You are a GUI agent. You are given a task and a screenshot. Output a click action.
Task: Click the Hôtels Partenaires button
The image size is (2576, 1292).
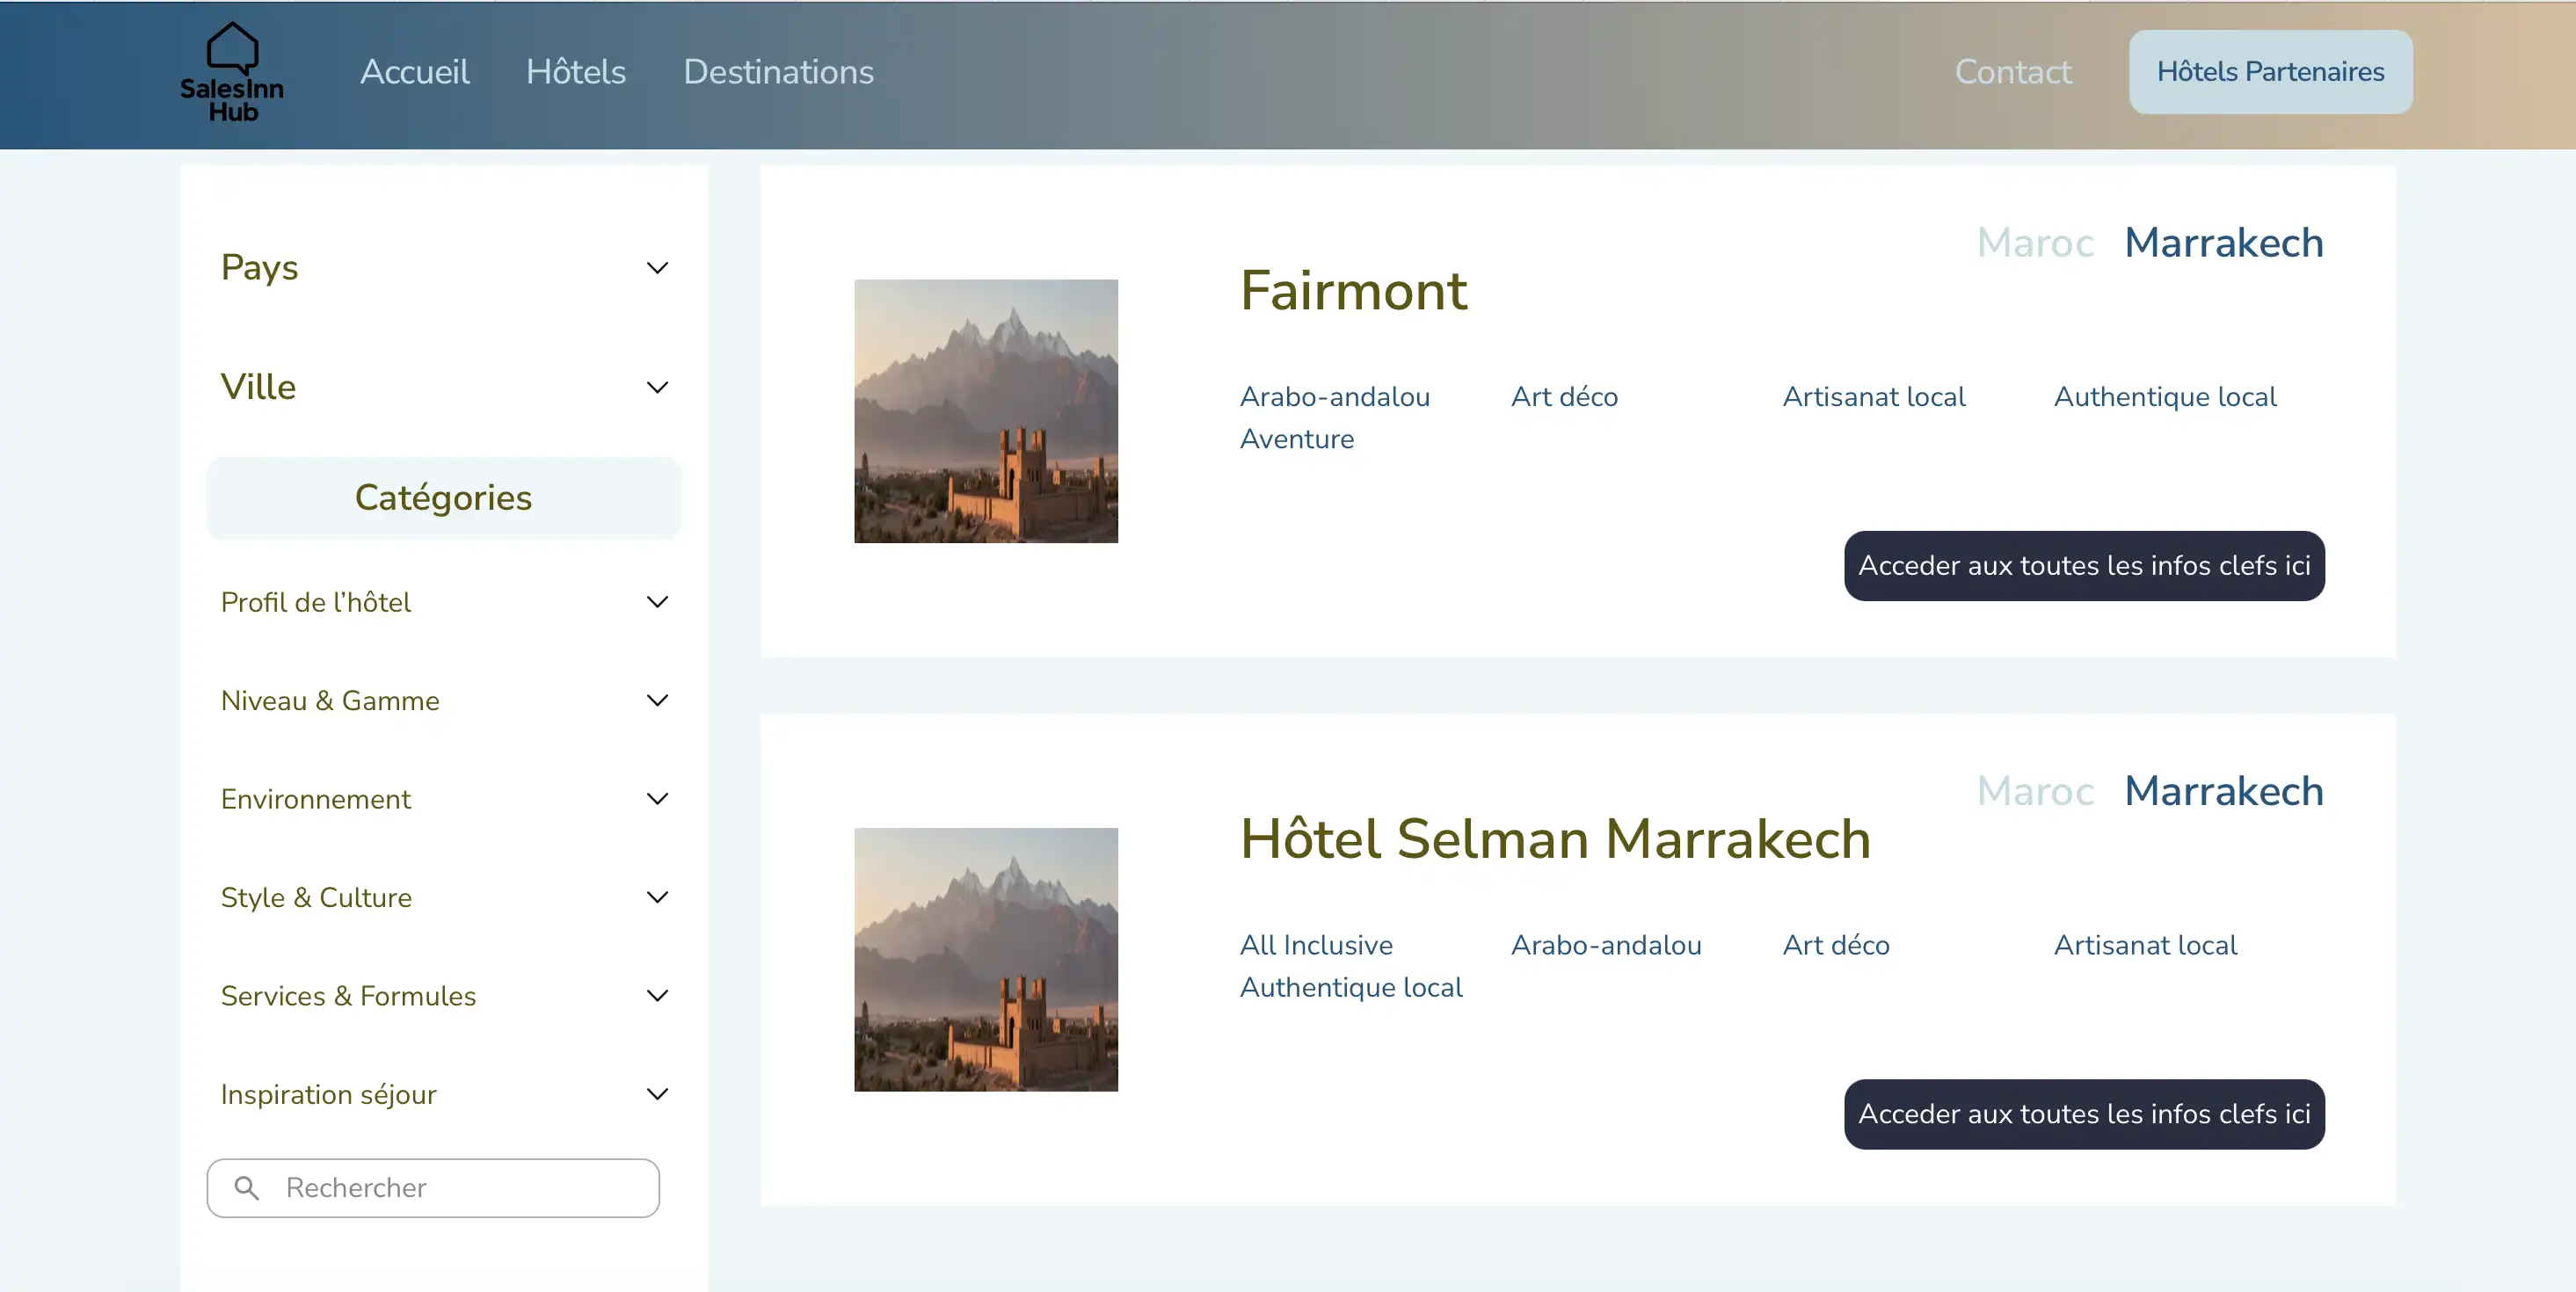pyautogui.click(x=2270, y=72)
